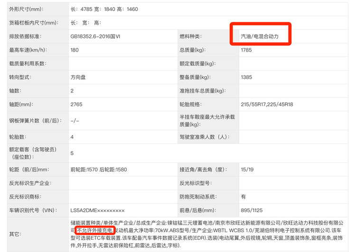The width and height of the screenshot is (356, 252).
Task: Select the steering type value 方向盘
Action: [79, 77]
